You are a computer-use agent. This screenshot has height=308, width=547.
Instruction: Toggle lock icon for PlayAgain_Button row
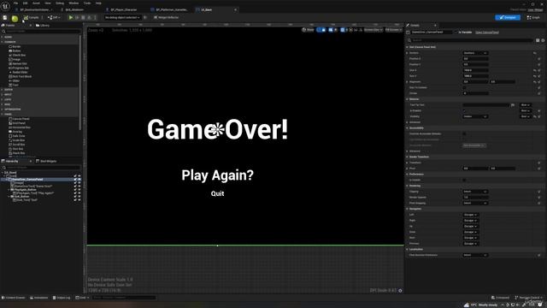pyautogui.click(x=75, y=190)
